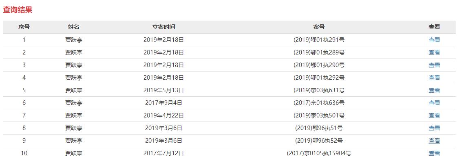Click 查看 for case (2019)京03执501号

(434, 115)
